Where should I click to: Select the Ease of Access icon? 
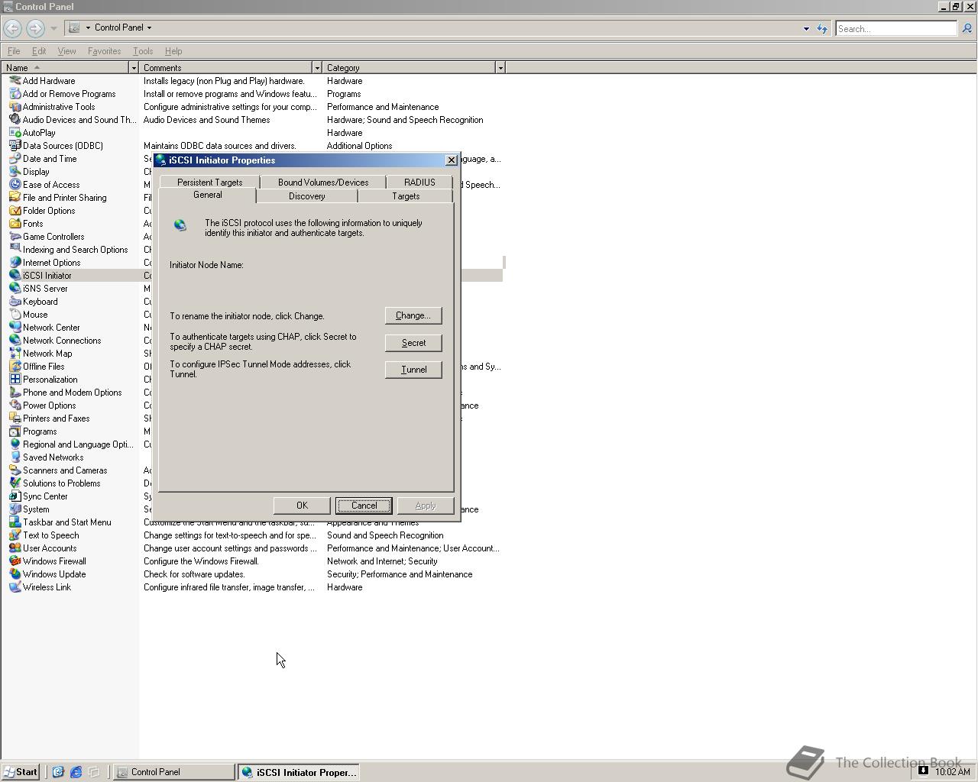pyautogui.click(x=15, y=185)
